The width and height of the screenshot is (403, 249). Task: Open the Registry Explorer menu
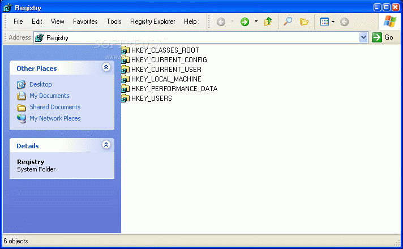(153, 22)
